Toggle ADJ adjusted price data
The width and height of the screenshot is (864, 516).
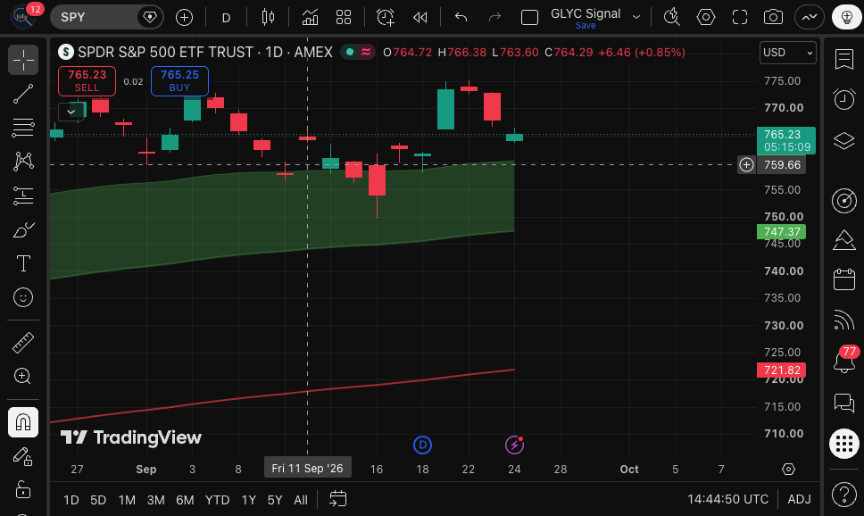[799, 499]
